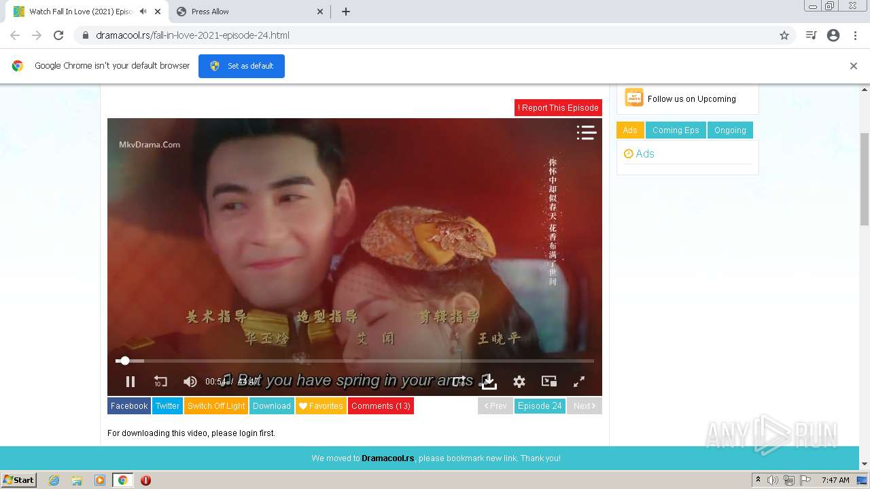Mute the video player volume
This screenshot has width=870, height=489.
(190, 382)
